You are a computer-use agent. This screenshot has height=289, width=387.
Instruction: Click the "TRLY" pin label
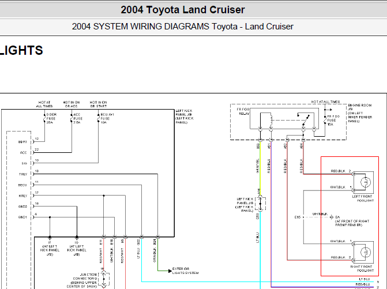point(23,174)
